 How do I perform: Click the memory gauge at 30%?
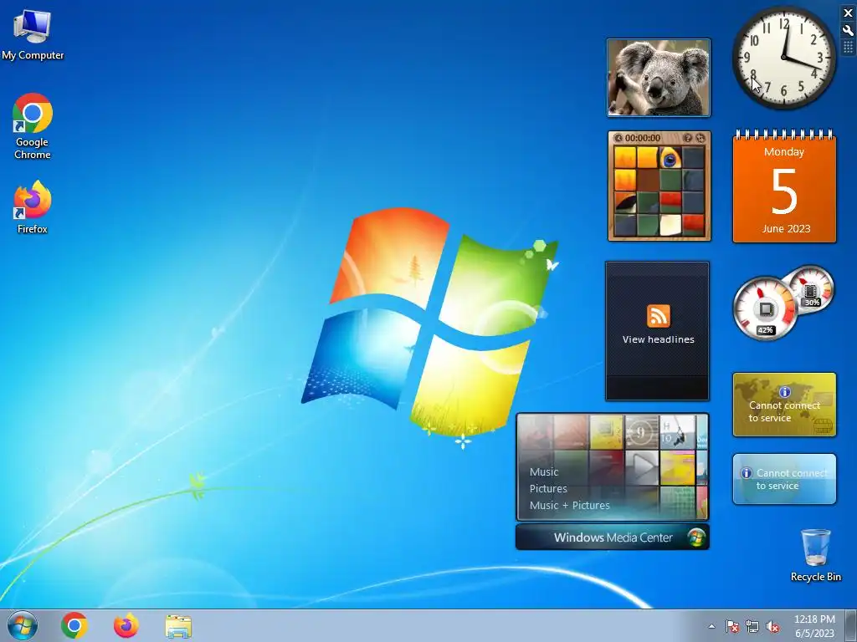point(810,289)
